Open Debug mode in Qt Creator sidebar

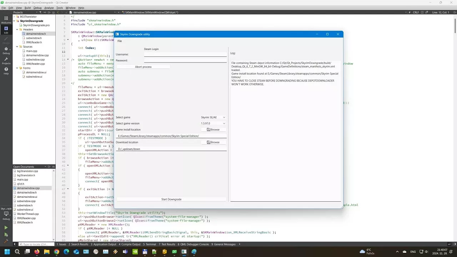click(x=6, y=50)
